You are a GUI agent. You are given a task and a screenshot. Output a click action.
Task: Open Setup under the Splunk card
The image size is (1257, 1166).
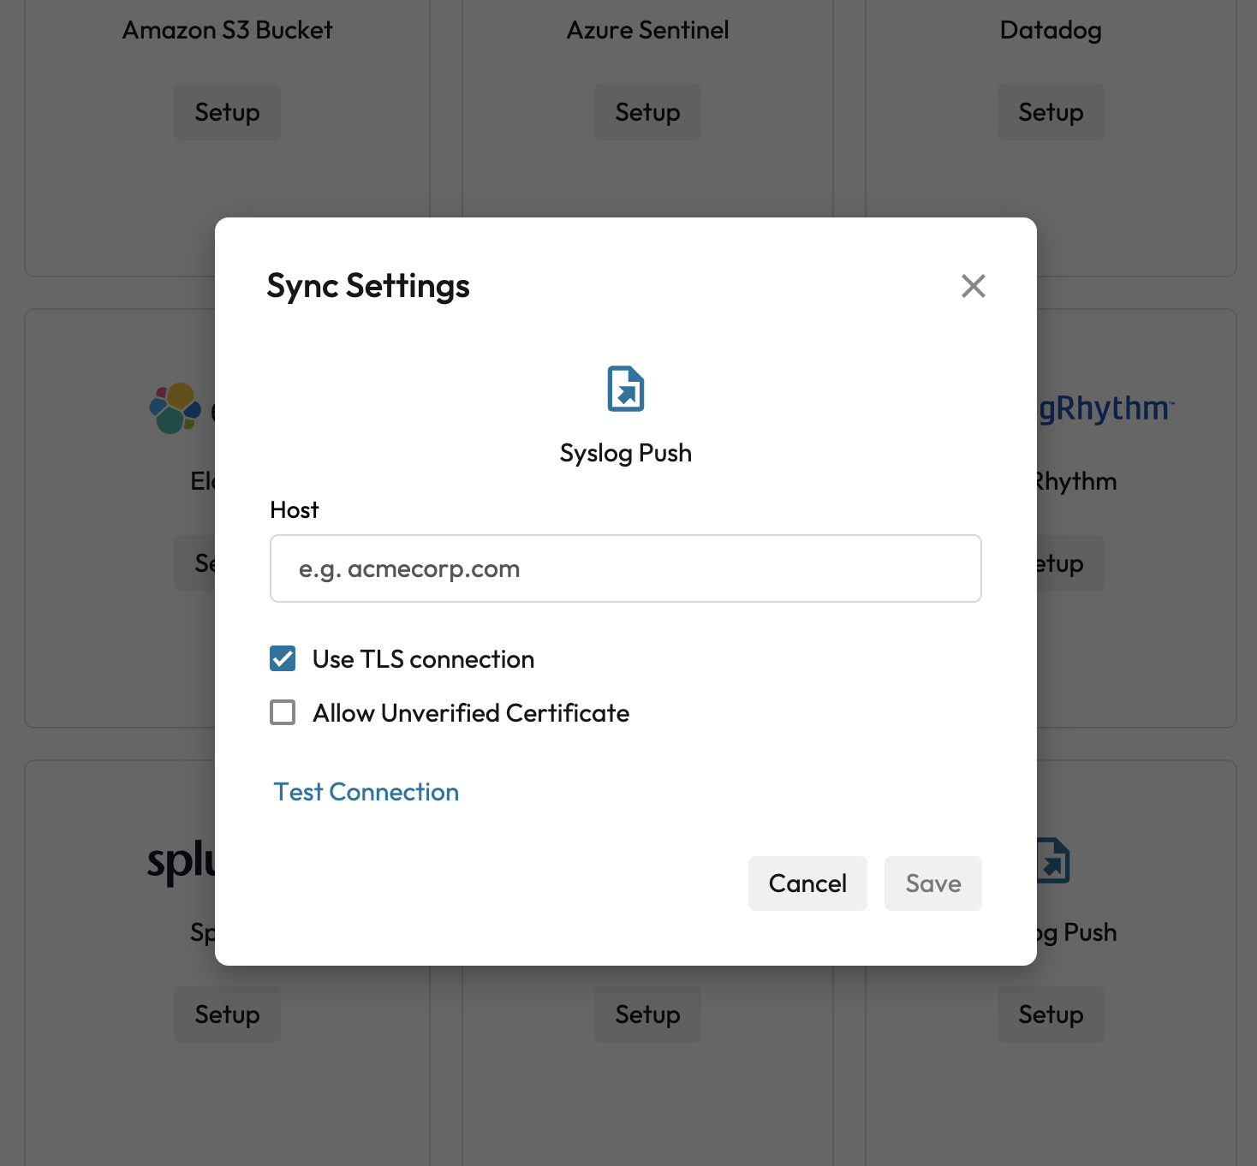227,1014
